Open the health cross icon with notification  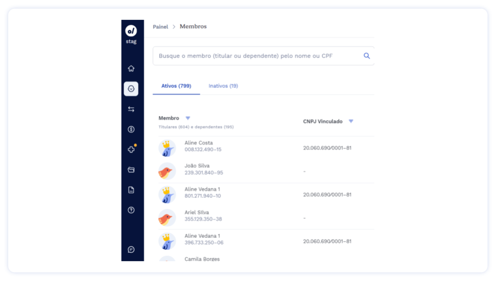pyautogui.click(x=131, y=149)
